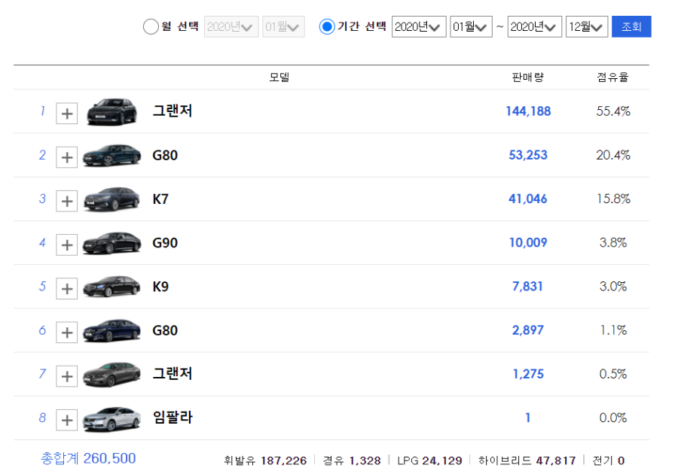Click the 모델 column header

279,77
